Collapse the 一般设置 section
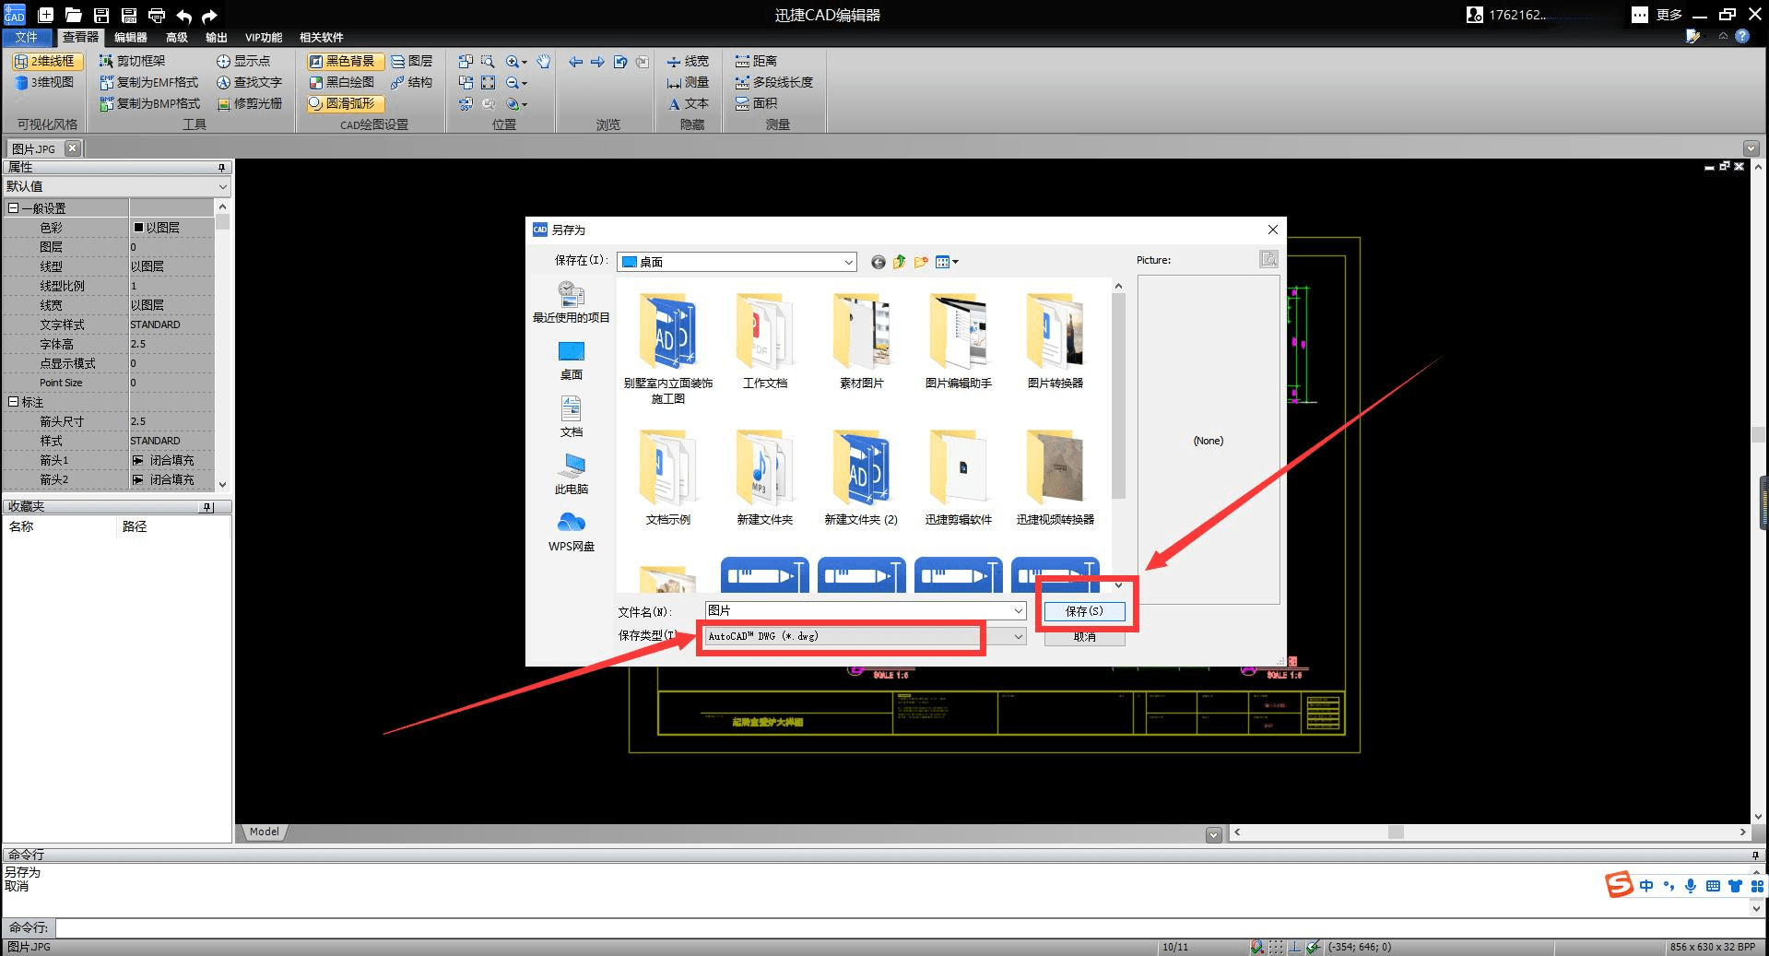This screenshot has height=956, width=1769. click(14, 208)
